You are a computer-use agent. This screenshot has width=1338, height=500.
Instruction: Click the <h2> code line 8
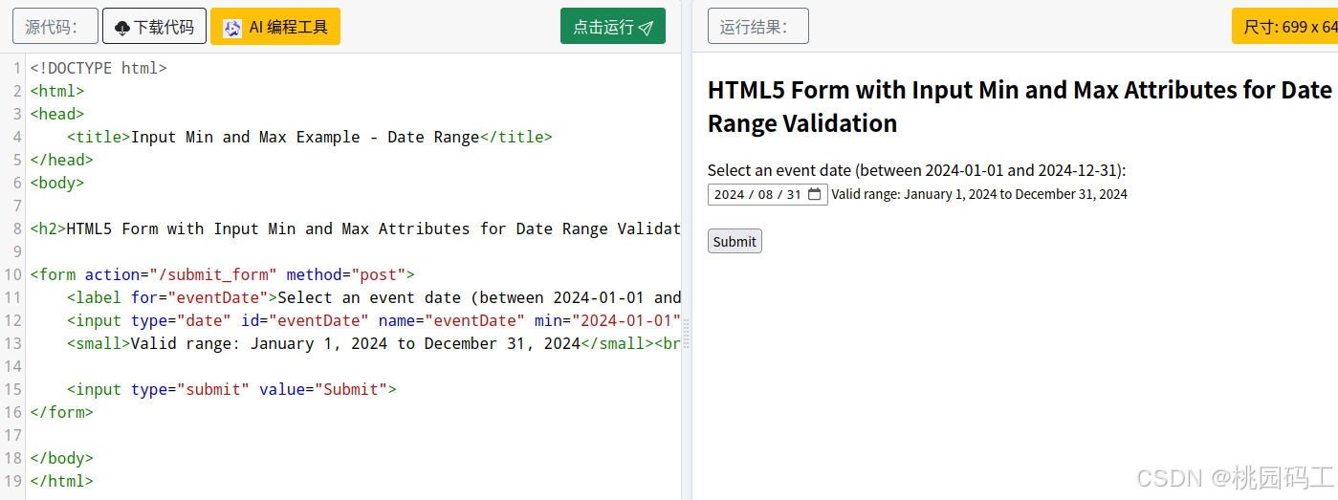(x=355, y=228)
